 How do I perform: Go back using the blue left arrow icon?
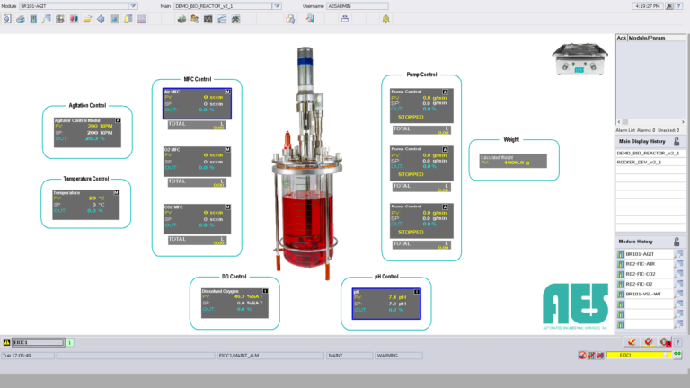pos(101,19)
